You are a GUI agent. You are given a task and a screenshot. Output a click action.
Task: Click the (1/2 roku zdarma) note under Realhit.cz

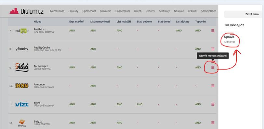pyautogui.click(x=44, y=32)
